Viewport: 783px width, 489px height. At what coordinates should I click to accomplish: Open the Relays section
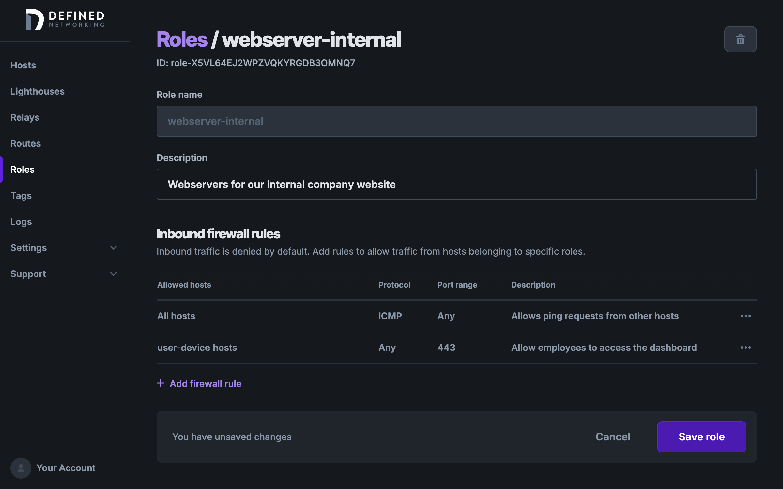tap(24, 117)
